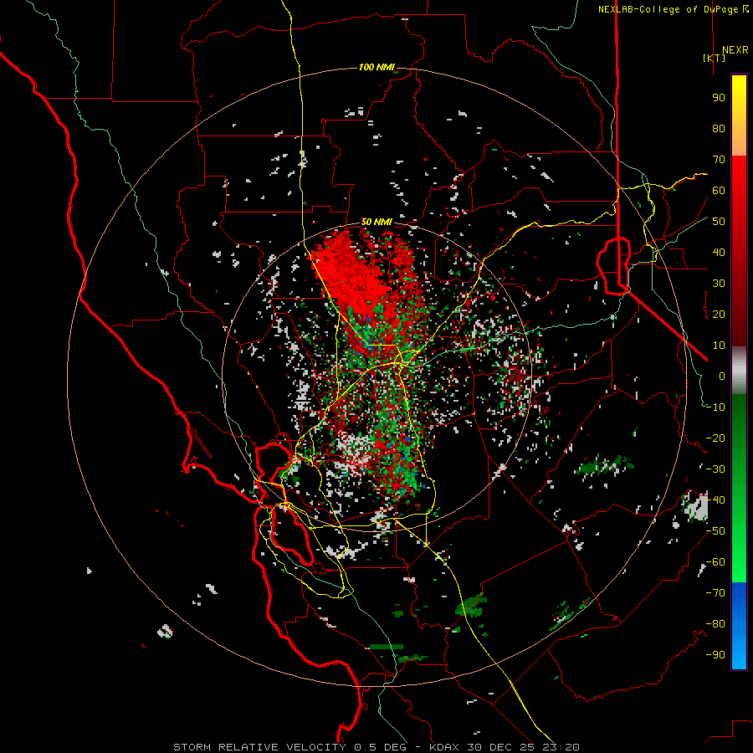
Task: Click the 0 knot scale value
Action: (x=722, y=376)
